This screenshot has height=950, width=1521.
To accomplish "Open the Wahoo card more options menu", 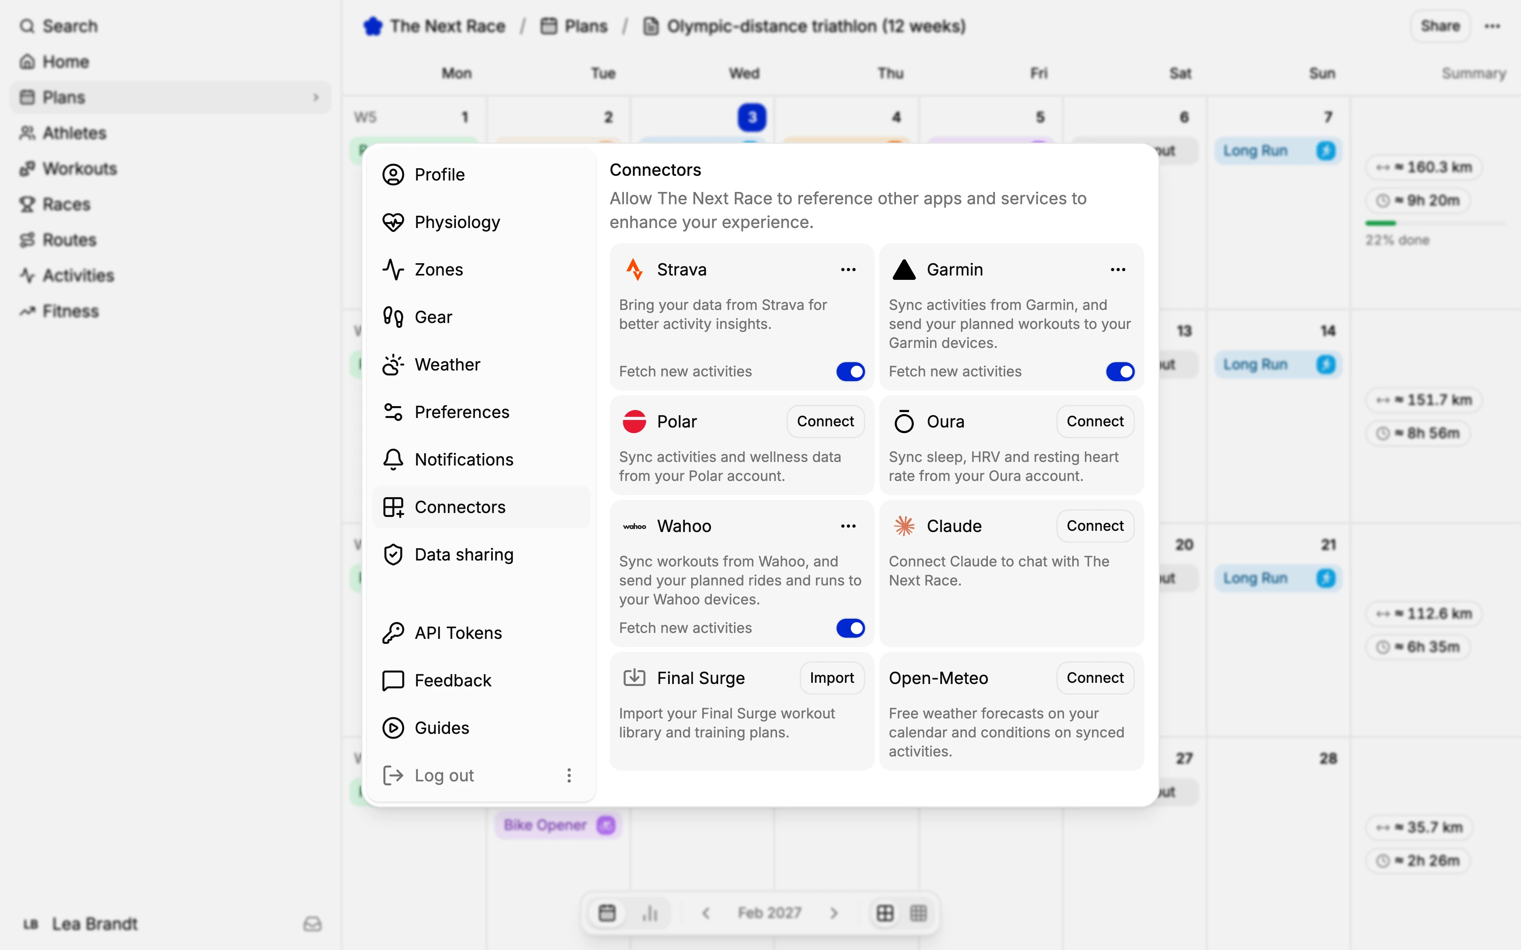I will pos(848,526).
